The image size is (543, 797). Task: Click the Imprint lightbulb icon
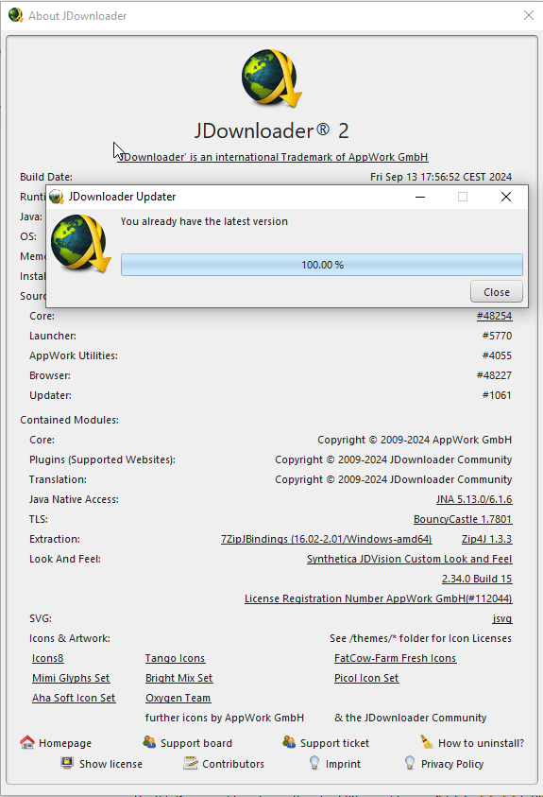(314, 763)
